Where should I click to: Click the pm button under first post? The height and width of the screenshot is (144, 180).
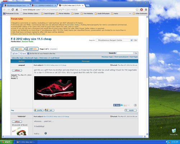click(x=49, y=110)
